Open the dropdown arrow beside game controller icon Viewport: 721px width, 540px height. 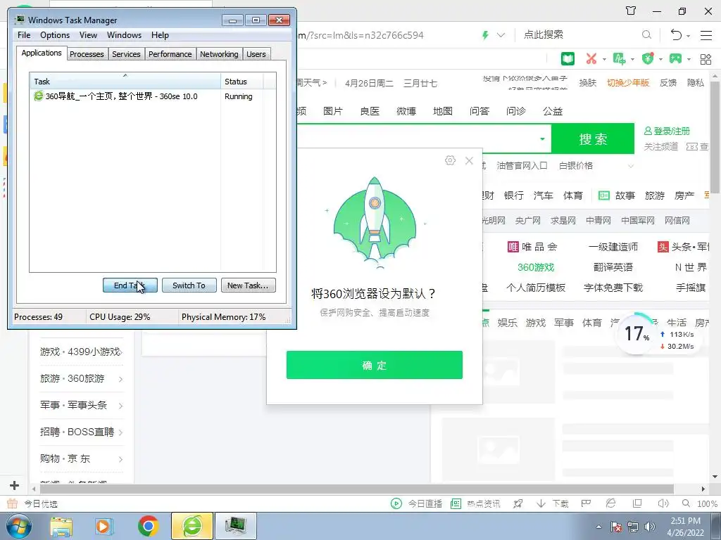(689, 59)
